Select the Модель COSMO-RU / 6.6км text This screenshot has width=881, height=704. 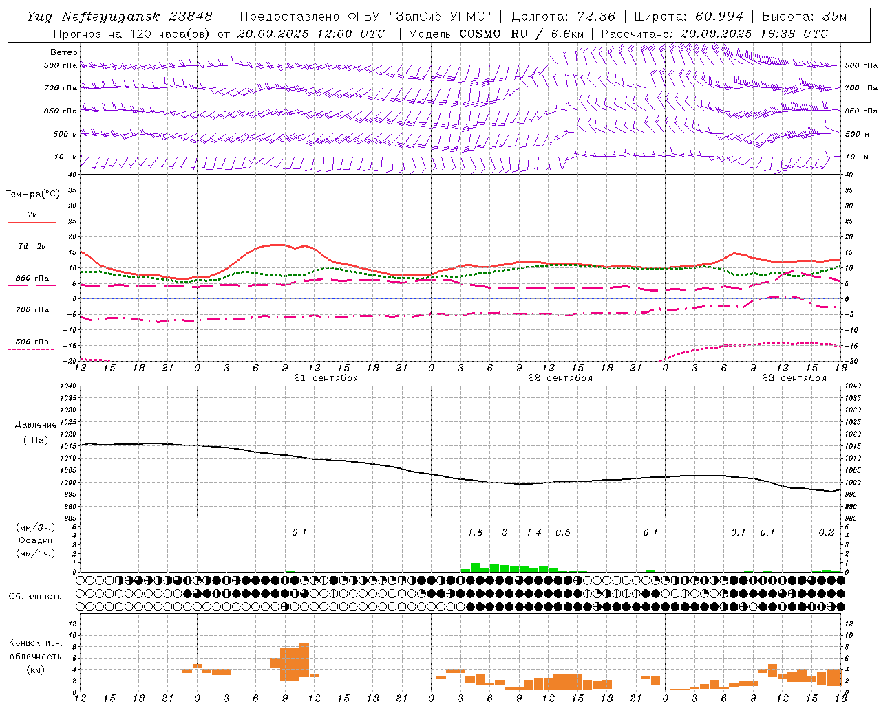(x=496, y=34)
